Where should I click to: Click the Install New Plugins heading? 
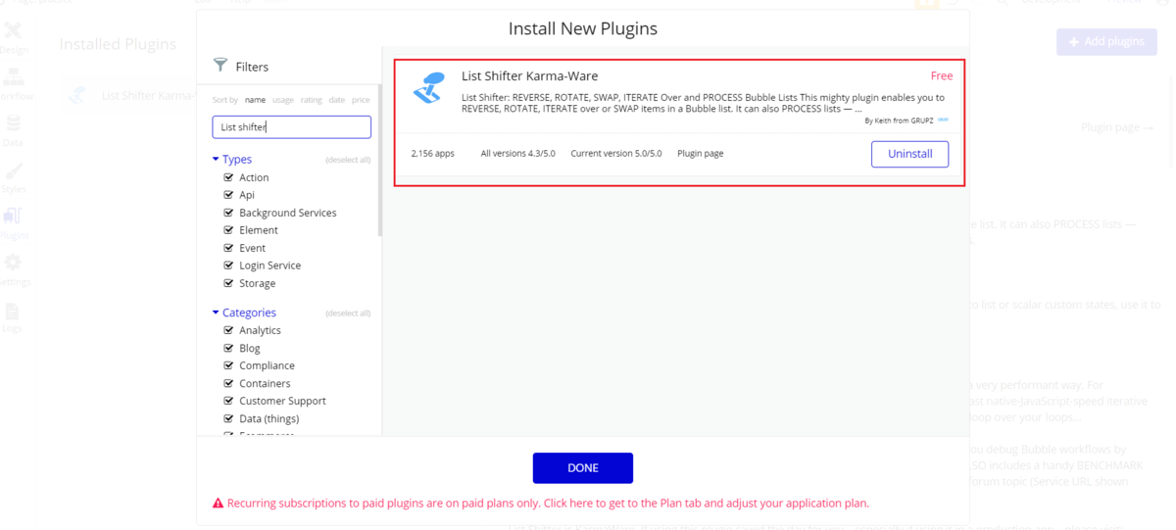[583, 28]
